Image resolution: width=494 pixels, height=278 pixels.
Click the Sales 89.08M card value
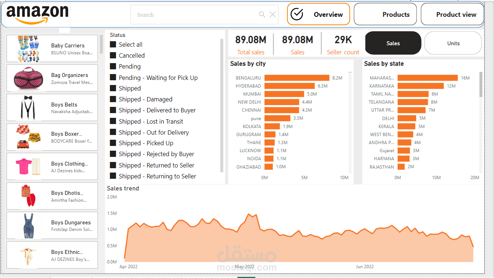coord(298,40)
